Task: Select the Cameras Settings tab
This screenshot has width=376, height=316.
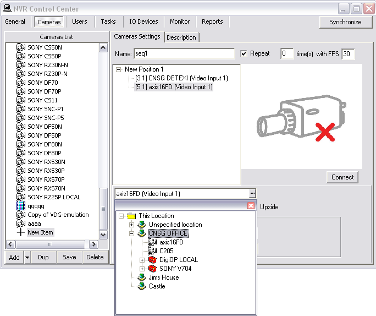Action: coord(137,36)
